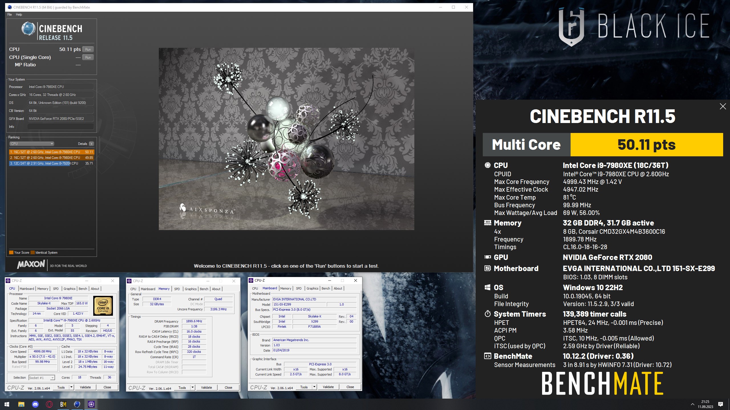The height and width of the screenshot is (410, 730).
Task: Expand Tools dropdown arrow in first CPU-Z
Action: click(x=72, y=387)
